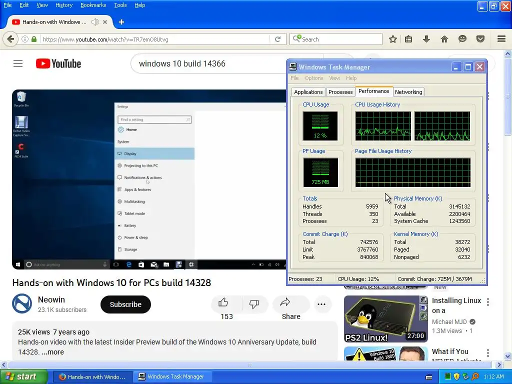Click the taskbar clock showing 1:12 AM
This screenshot has width=512, height=384.
tap(493, 376)
